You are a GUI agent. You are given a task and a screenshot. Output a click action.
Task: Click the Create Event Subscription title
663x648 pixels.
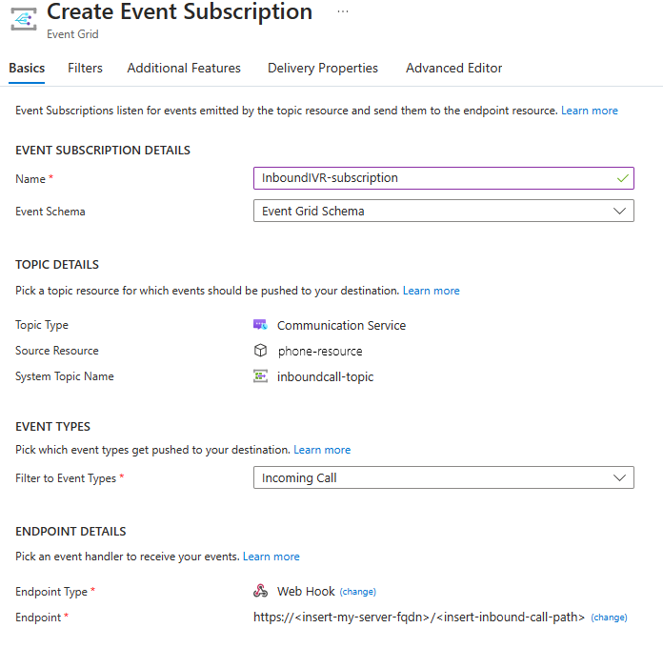coord(179,11)
